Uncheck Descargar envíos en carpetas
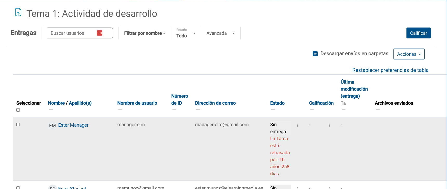 [315, 54]
